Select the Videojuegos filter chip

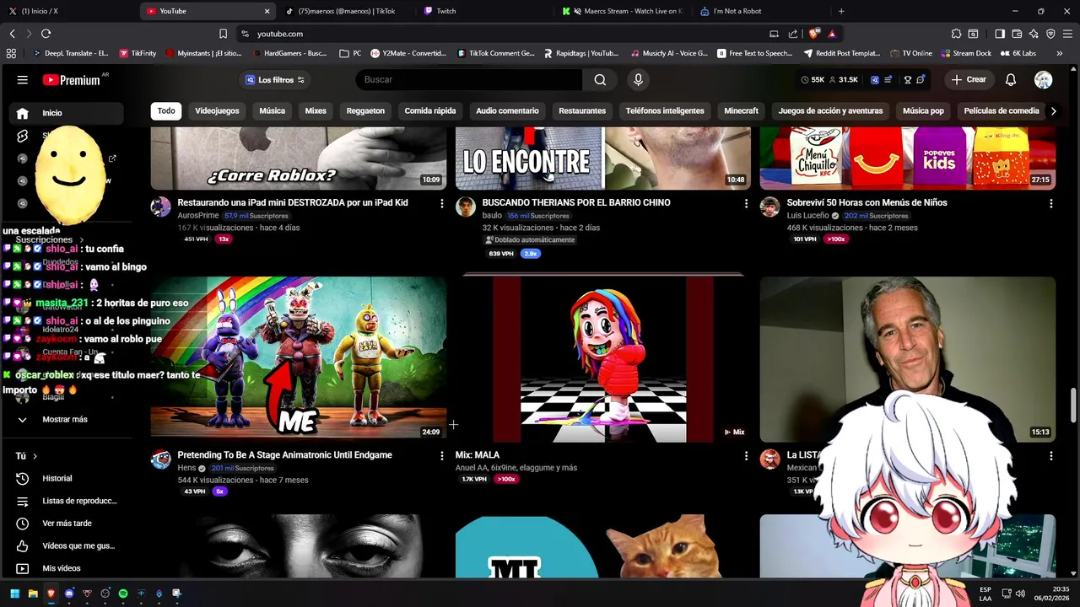(x=217, y=110)
